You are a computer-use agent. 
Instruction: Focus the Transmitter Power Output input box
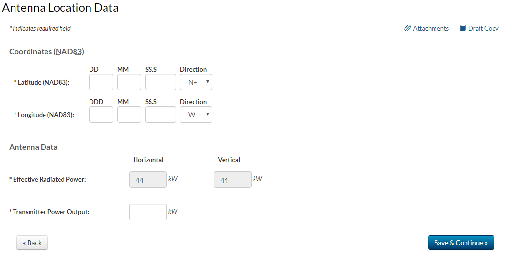(x=148, y=212)
